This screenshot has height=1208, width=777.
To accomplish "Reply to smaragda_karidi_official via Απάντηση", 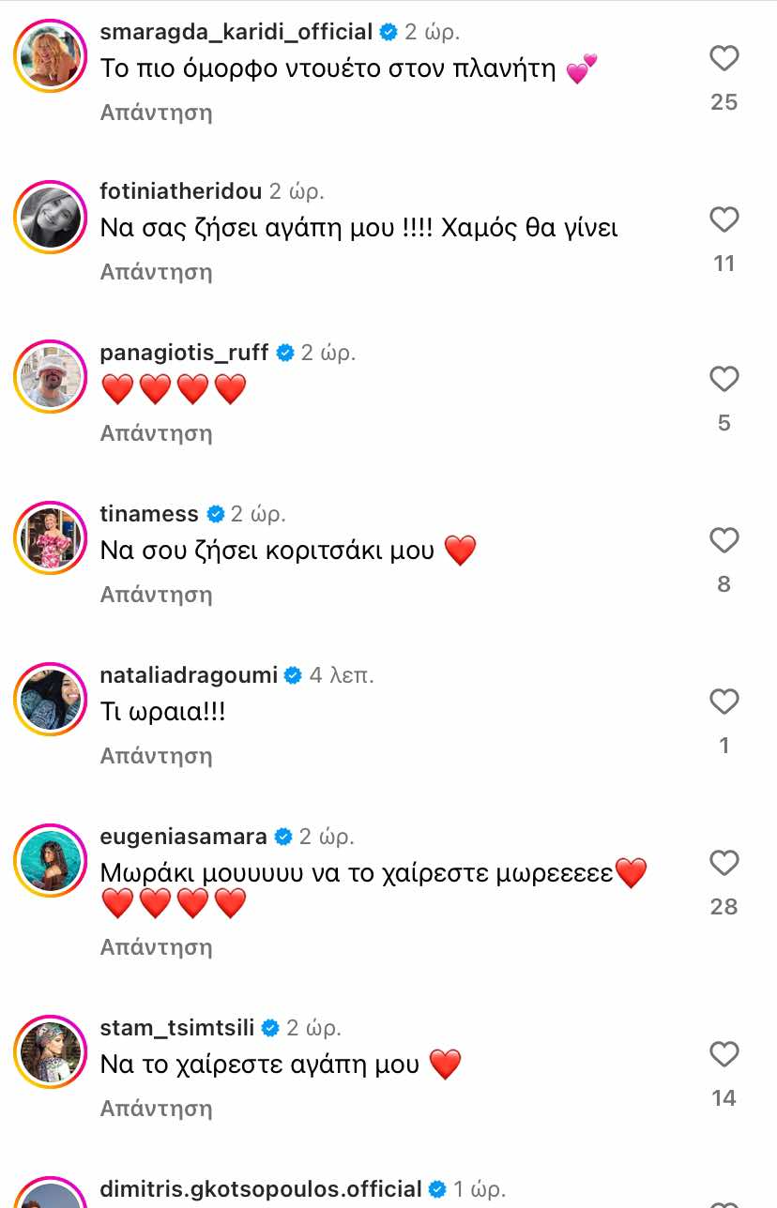I will point(157,113).
